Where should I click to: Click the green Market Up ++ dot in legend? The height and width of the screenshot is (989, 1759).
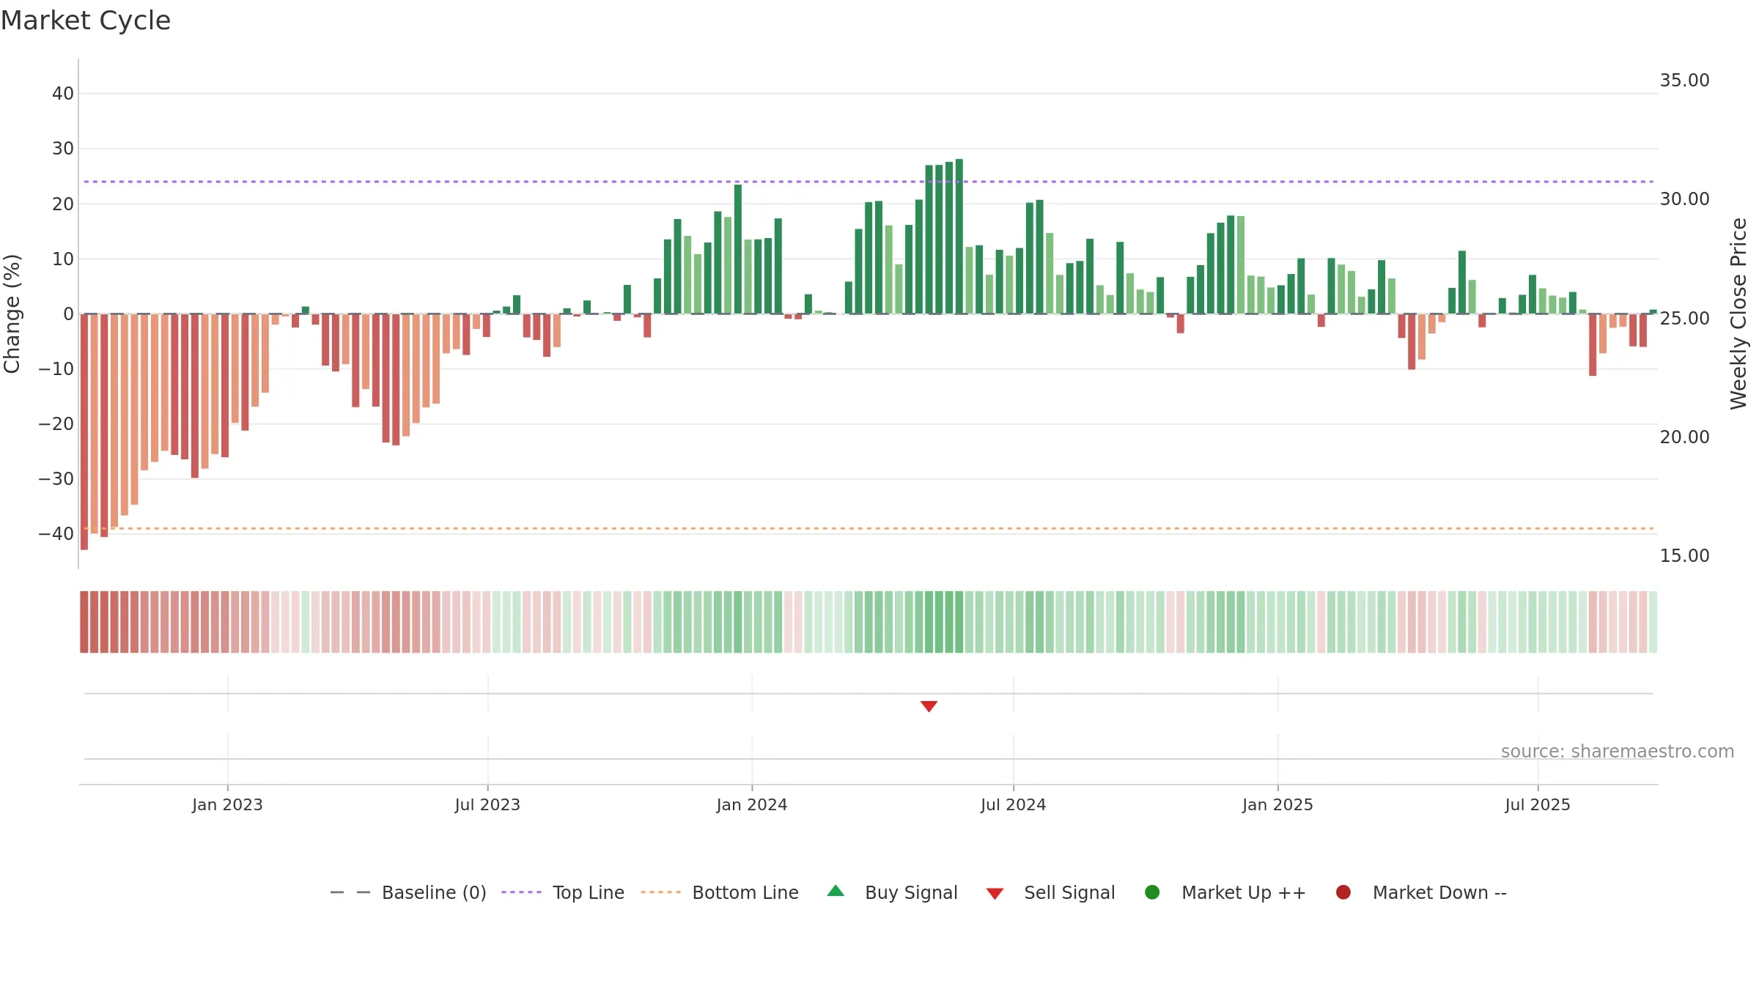(1152, 892)
